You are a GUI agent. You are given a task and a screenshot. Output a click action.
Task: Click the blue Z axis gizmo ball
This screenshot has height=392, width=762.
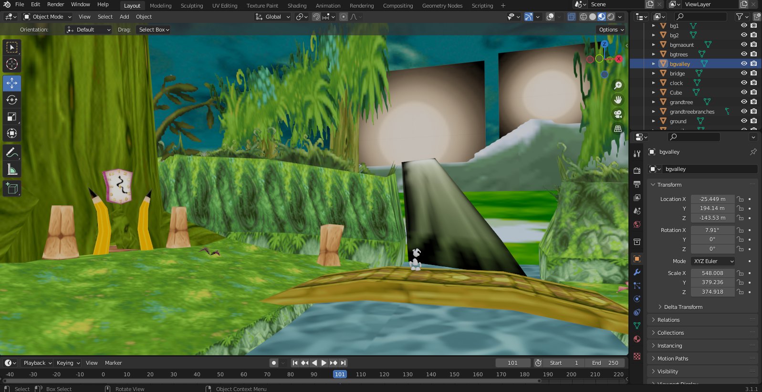pos(605,44)
